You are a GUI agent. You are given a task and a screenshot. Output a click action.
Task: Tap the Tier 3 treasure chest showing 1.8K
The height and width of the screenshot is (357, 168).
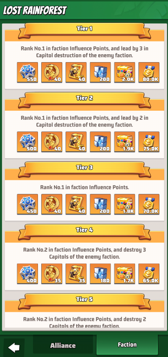124,204
